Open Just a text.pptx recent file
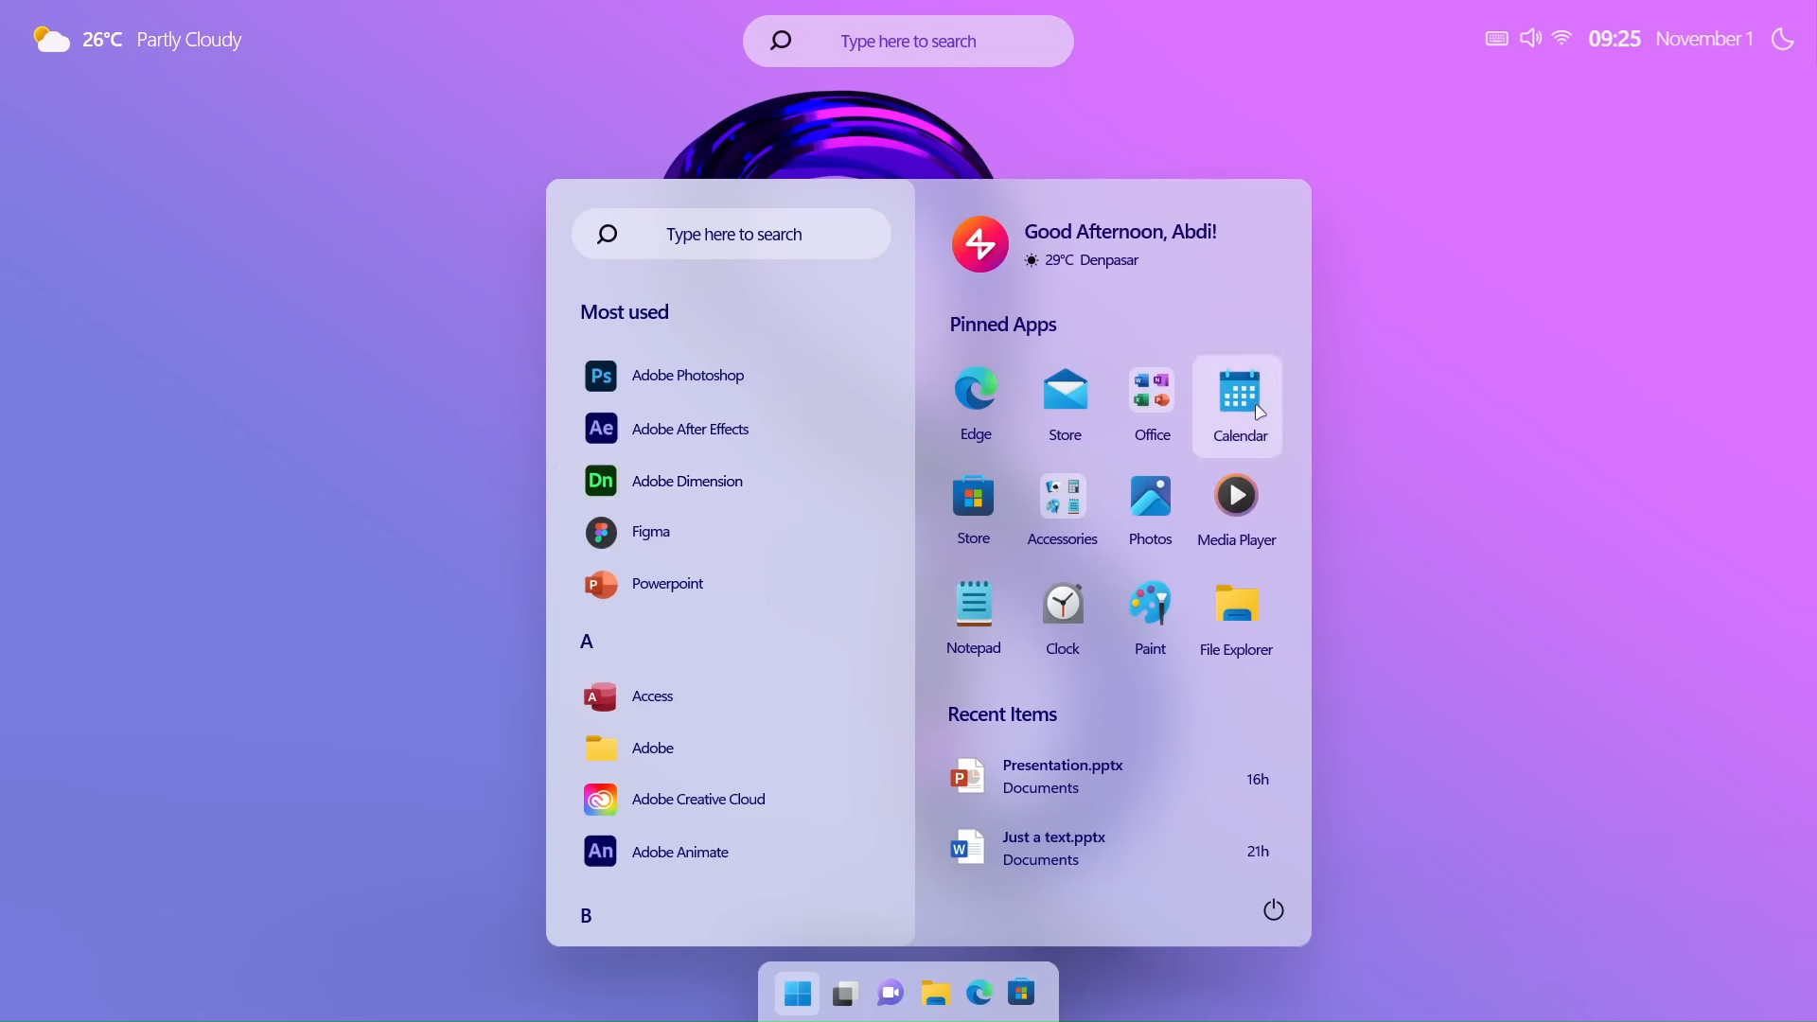The width and height of the screenshot is (1817, 1022). pos(1054,849)
